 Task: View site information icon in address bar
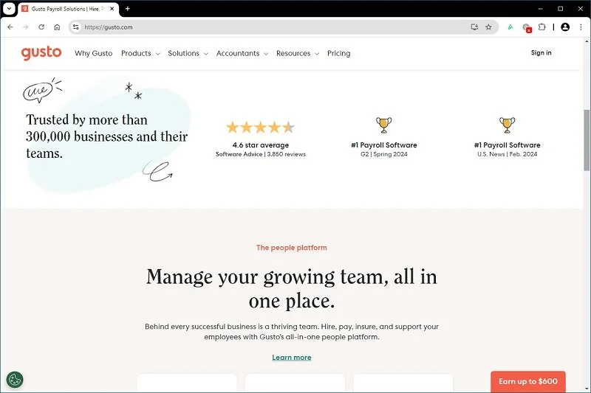[x=76, y=27]
